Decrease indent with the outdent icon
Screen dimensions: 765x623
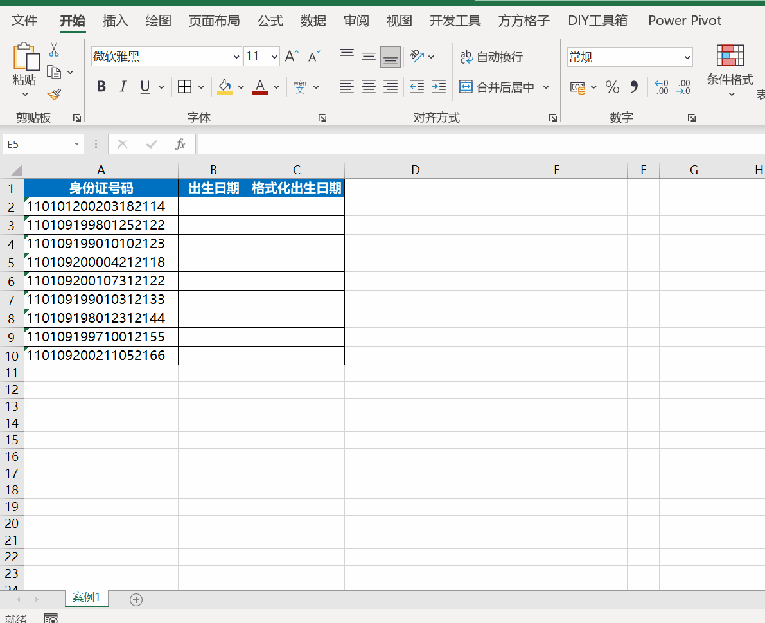417,87
